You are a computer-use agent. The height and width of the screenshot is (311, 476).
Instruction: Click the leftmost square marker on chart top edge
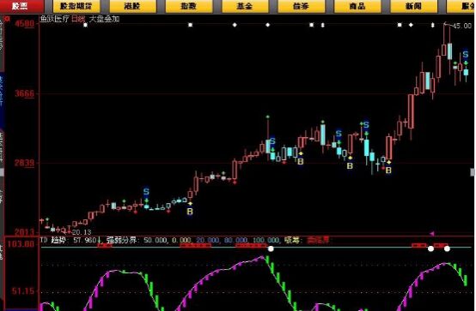pos(86,25)
